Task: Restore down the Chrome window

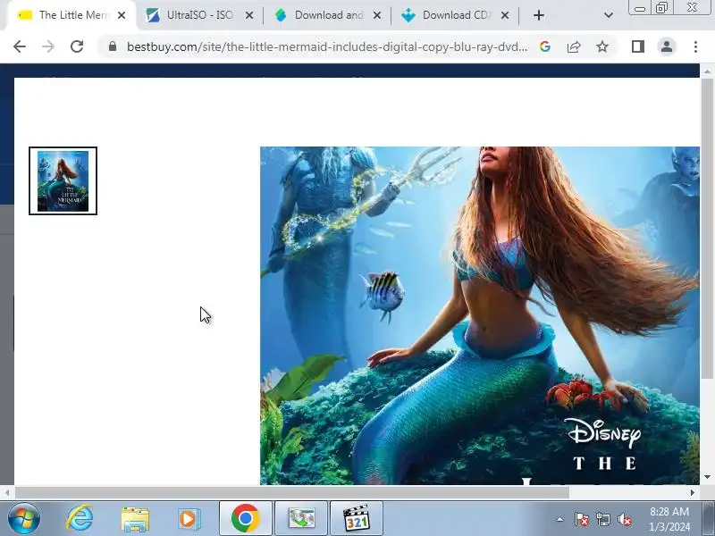Action: [661, 8]
